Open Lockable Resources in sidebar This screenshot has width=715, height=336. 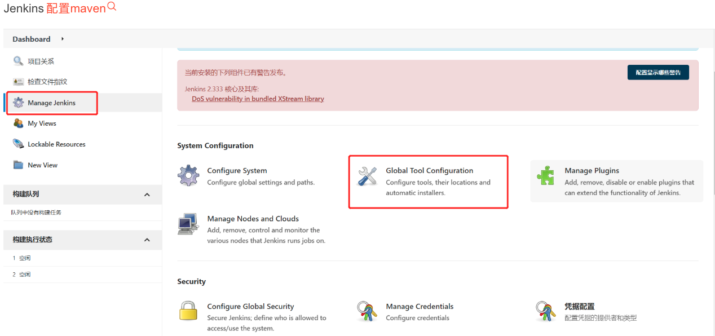coord(56,144)
